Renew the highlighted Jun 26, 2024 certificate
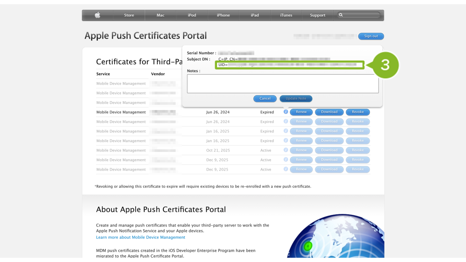This screenshot has height=262, width=466. 301,112
